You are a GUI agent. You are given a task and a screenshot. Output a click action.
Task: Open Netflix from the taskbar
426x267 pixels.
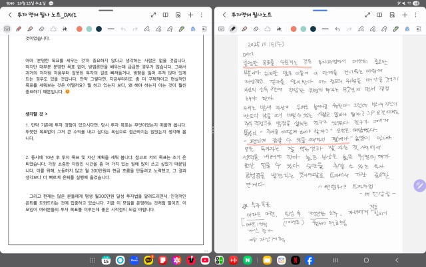pyautogui.click(x=296, y=260)
